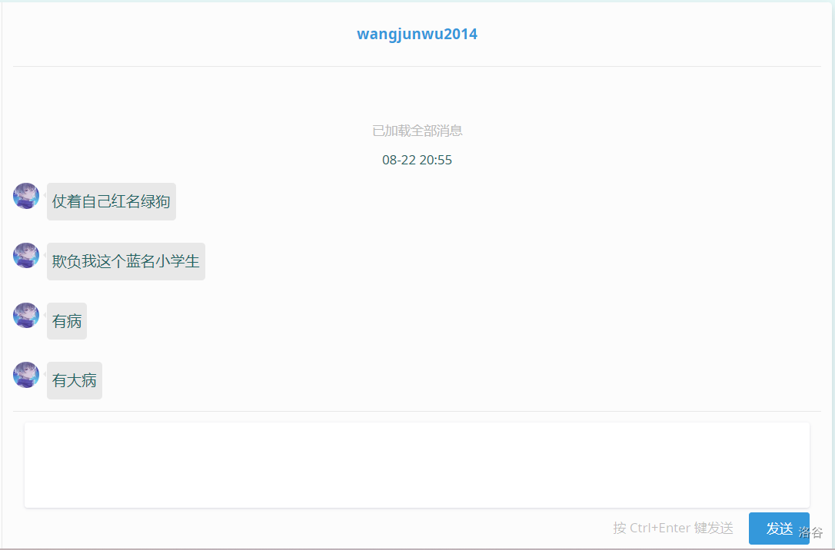Open the wangjunwu2014 username link
Viewport: 835px width, 550px height.
pyautogui.click(x=417, y=34)
